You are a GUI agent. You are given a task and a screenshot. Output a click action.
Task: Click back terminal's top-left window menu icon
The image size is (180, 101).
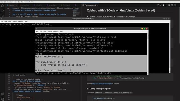coord(1,19)
